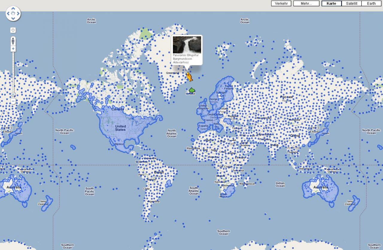
Task: Pan the map right with the east arrow
Action: point(18,13)
